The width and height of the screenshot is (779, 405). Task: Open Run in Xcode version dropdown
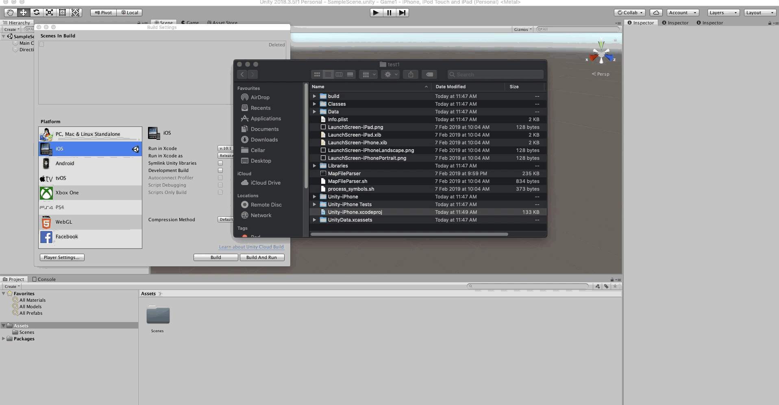tap(226, 148)
